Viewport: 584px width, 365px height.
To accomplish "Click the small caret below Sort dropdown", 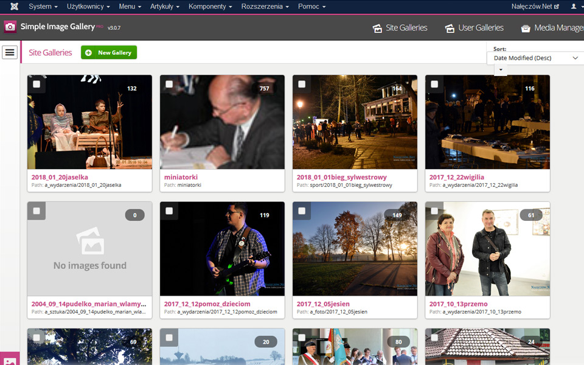I will [x=501, y=69].
